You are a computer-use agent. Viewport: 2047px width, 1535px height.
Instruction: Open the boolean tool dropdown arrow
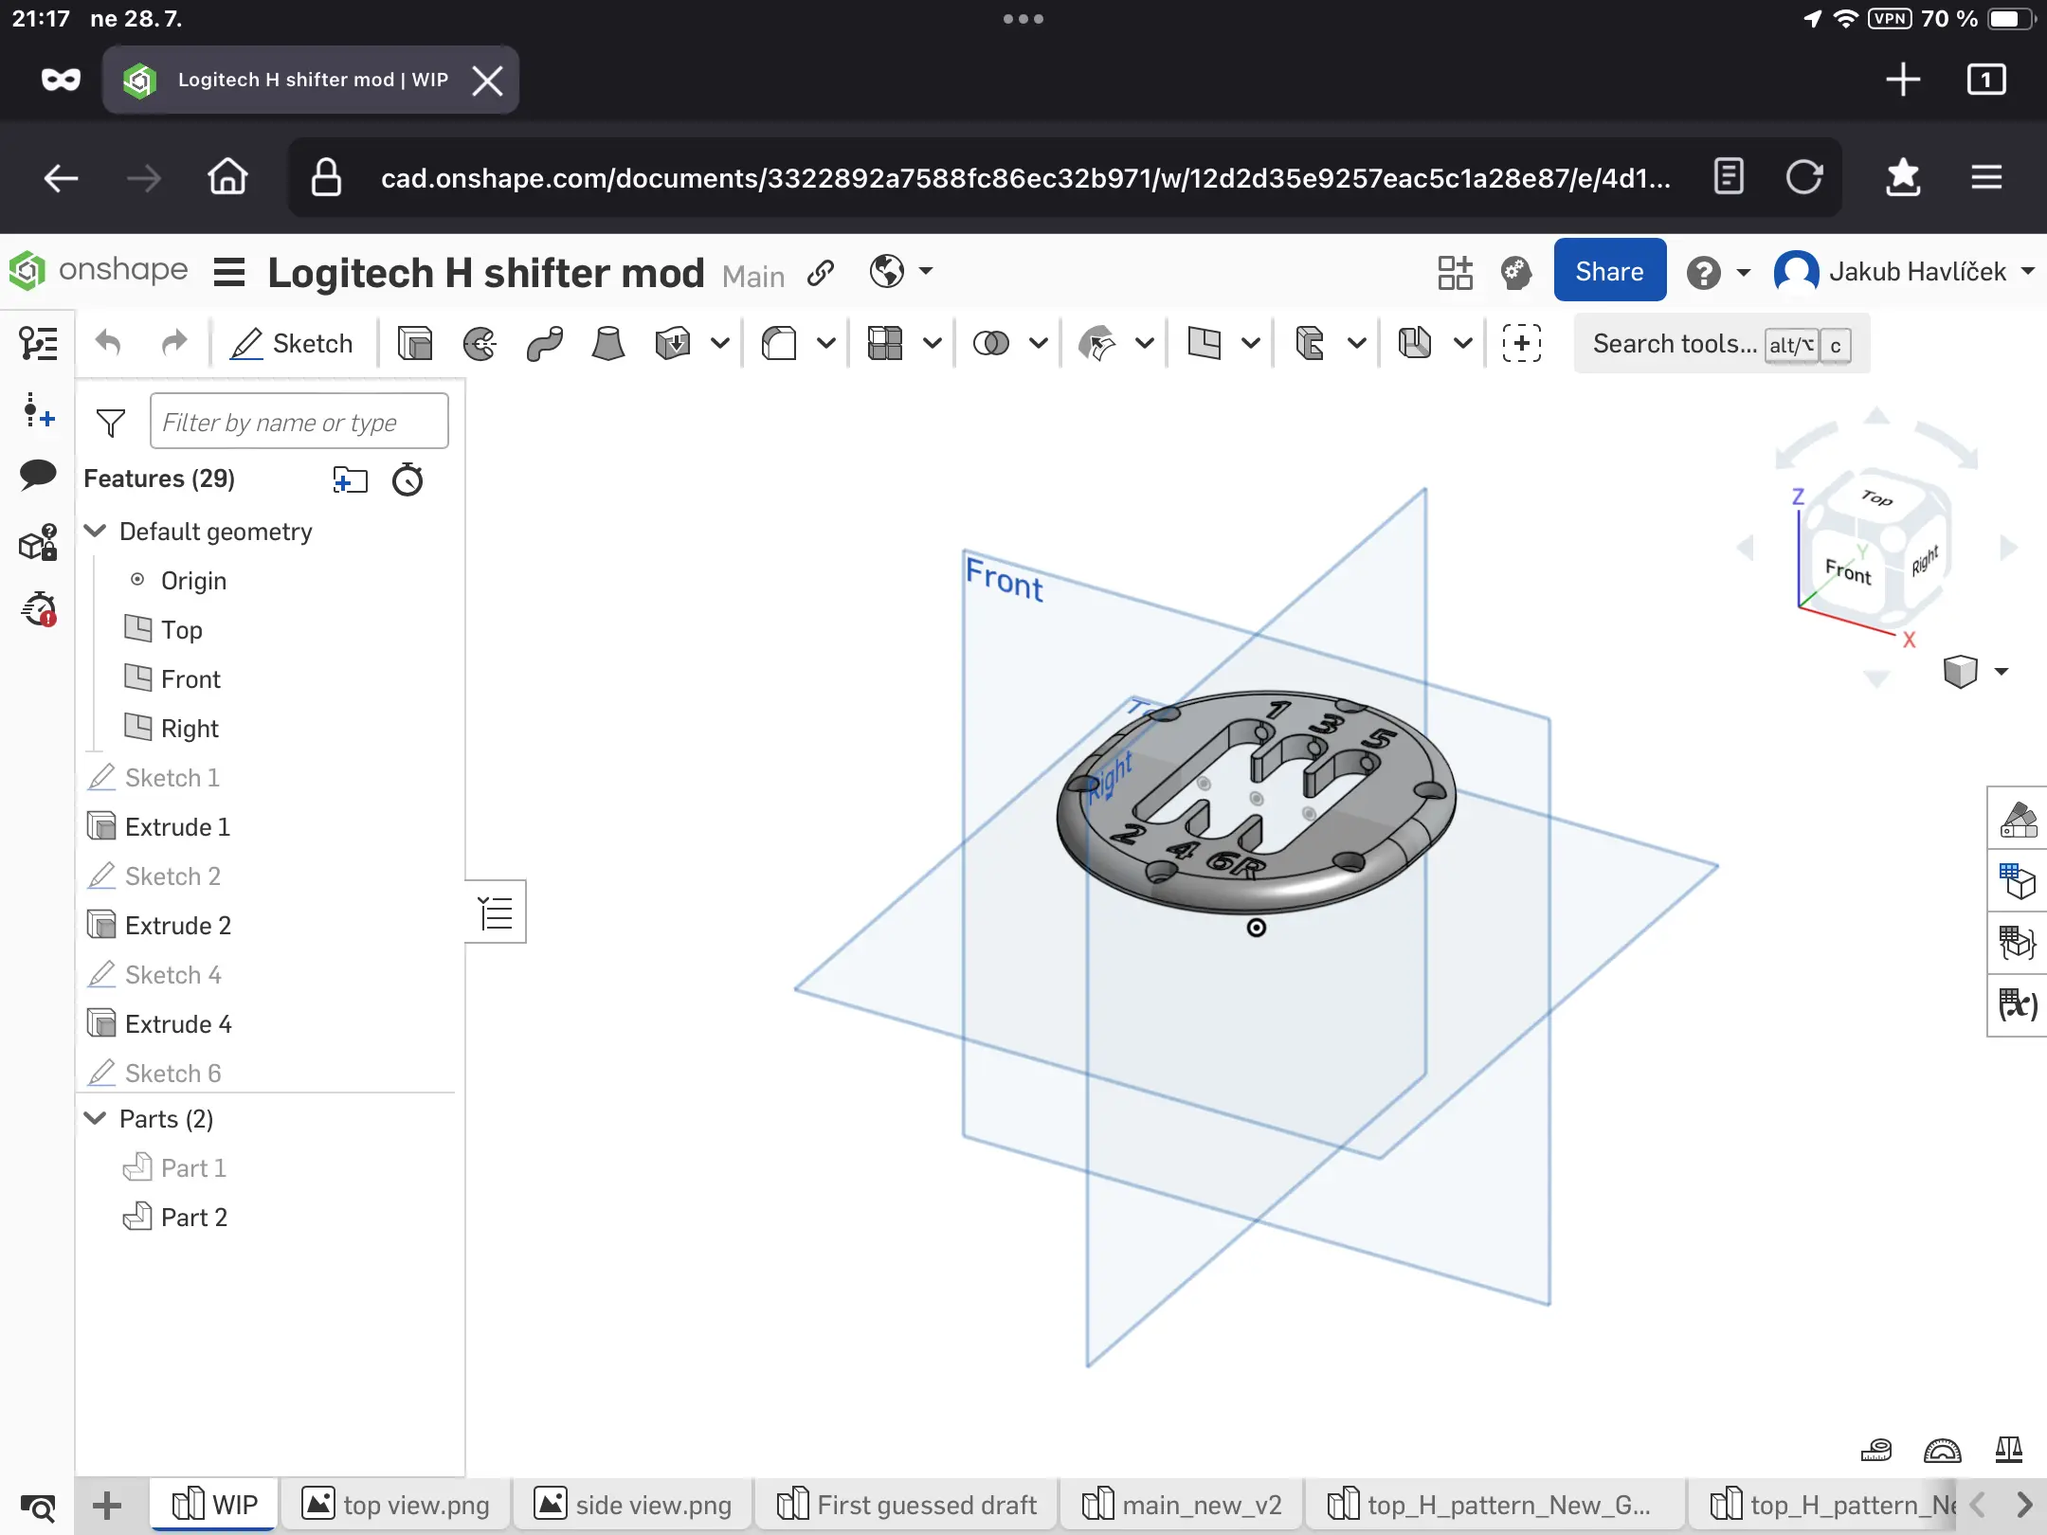[x=1039, y=343]
